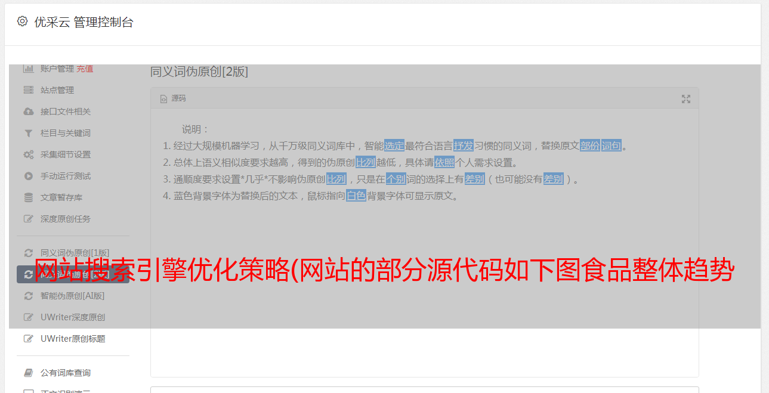Select 同义词伪原创[1版] in sidebar
Image resolution: width=769 pixels, height=393 pixels.
[x=75, y=253]
